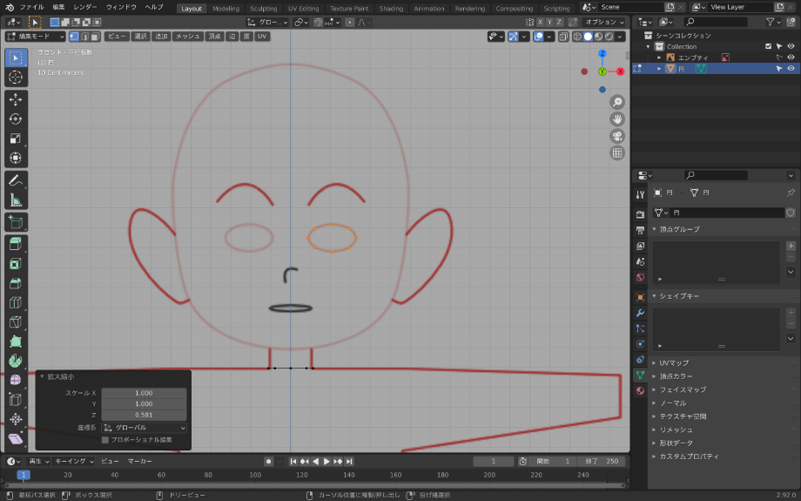Open the ファイル menu
This screenshot has width=801, height=501.
click(x=31, y=7)
